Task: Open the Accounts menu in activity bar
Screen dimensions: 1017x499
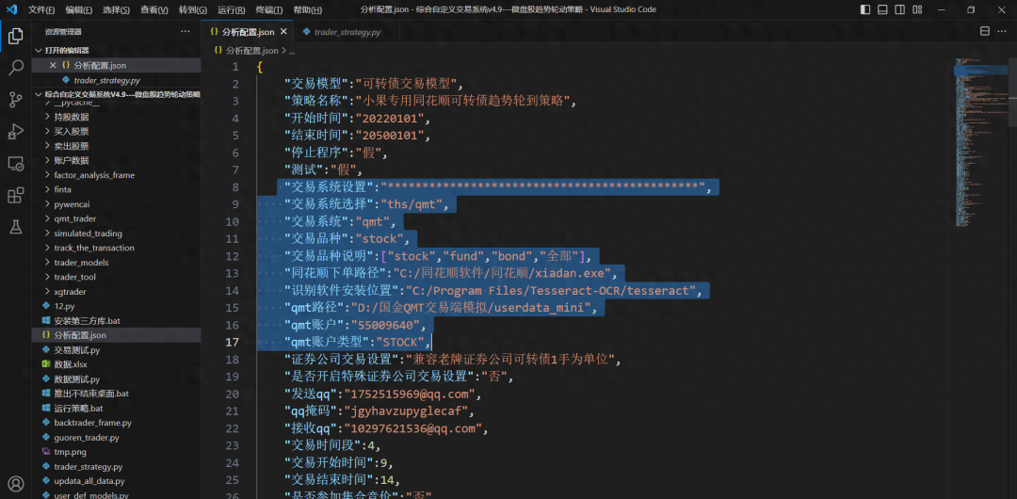Action: (x=16, y=484)
